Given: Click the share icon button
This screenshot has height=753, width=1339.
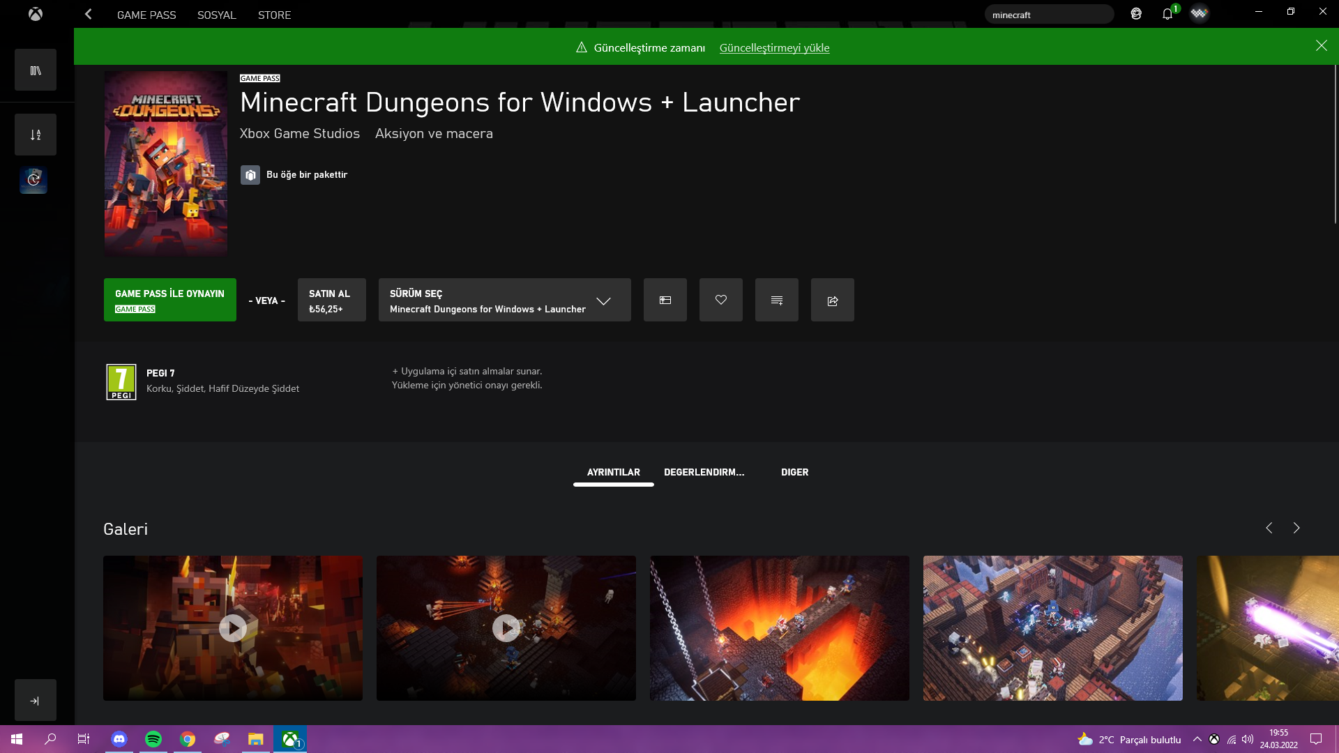Looking at the screenshot, I should (832, 300).
